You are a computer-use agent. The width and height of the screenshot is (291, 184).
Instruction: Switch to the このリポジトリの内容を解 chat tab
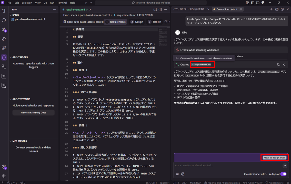click(189, 9)
